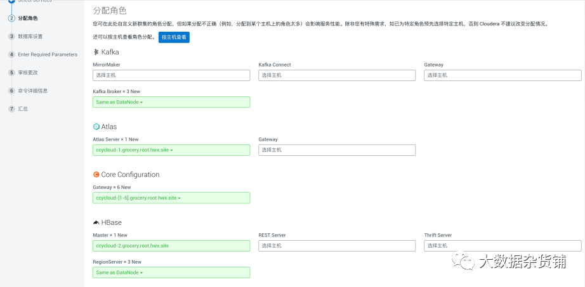Click the Kafka service icon
The image size is (585, 287).
pyautogui.click(x=96, y=52)
